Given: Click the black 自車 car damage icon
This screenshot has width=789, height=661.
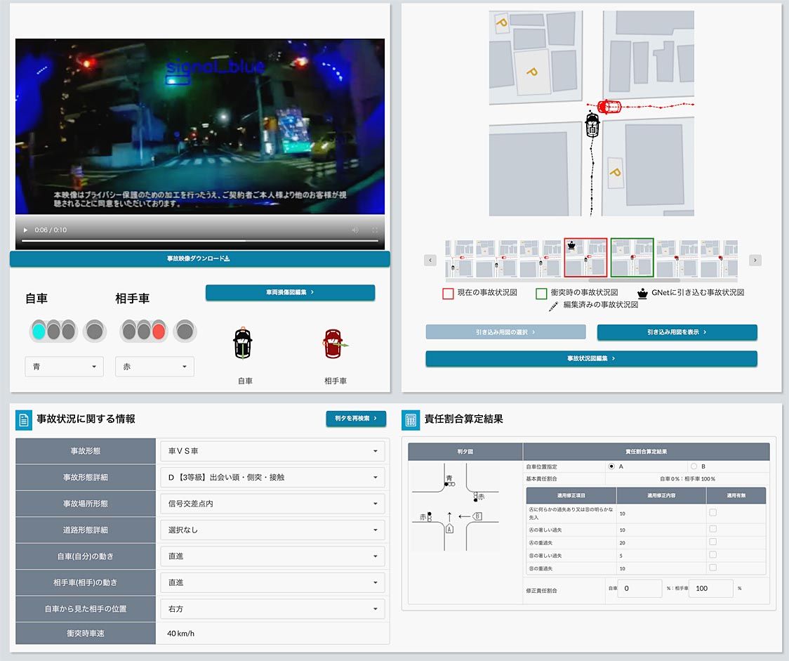Looking at the screenshot, I should [243, 343].
